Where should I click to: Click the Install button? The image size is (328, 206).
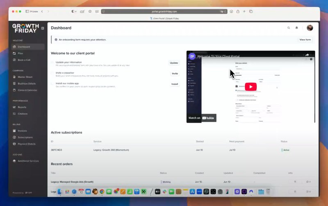[x=175, y=84]
